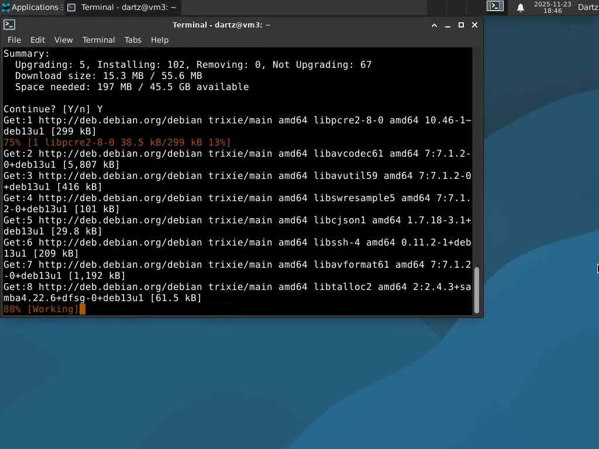Open the Tabs menu

tap(133, 40)
